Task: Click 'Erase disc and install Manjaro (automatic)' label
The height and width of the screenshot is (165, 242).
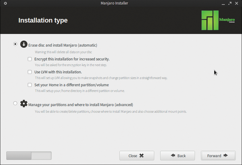Action: (x=63, y=45)
